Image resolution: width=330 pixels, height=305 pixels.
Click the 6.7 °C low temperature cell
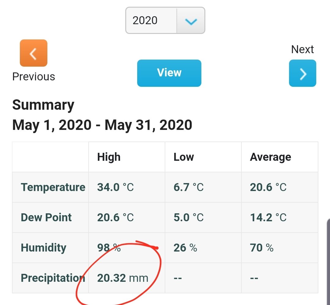point(189,187)
